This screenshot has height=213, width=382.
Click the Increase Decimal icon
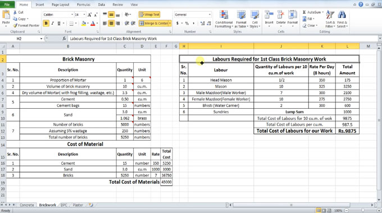[x=202, y=24]
